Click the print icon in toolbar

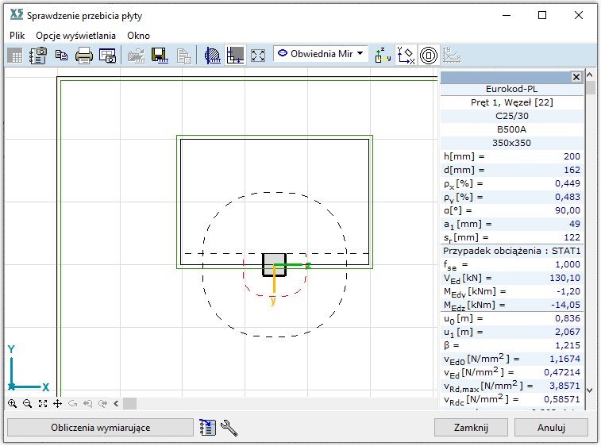[x=84, y=55]
